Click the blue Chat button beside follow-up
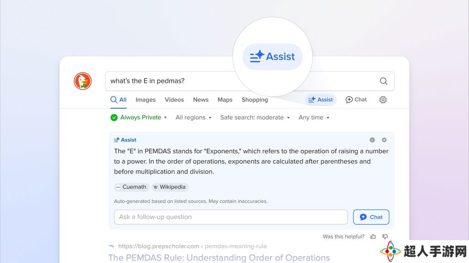The height and width of the screenshot is (263, 469). click(x=371, y=217)
